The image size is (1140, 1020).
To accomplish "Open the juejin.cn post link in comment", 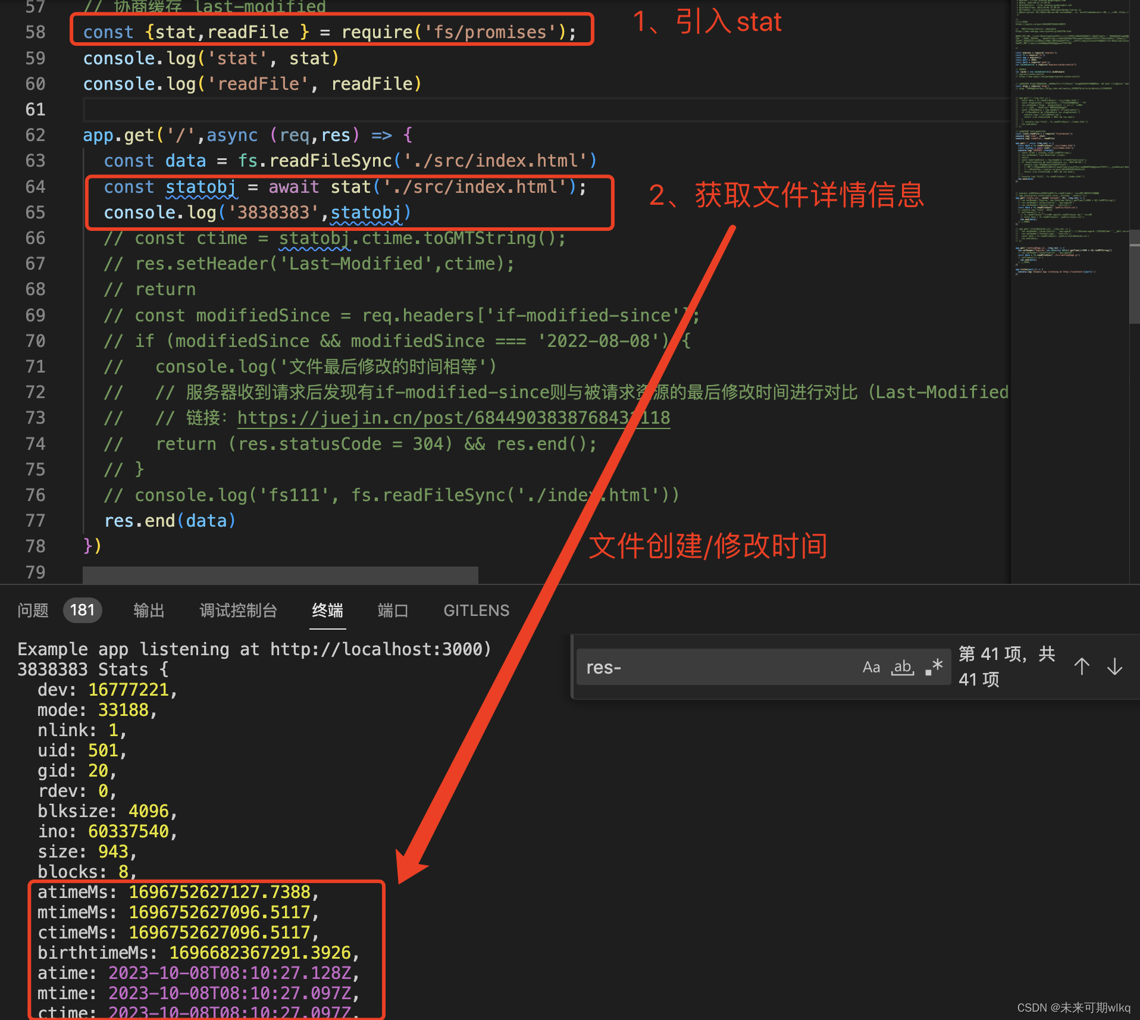I will pyautogui.click(x=453, y=418).
